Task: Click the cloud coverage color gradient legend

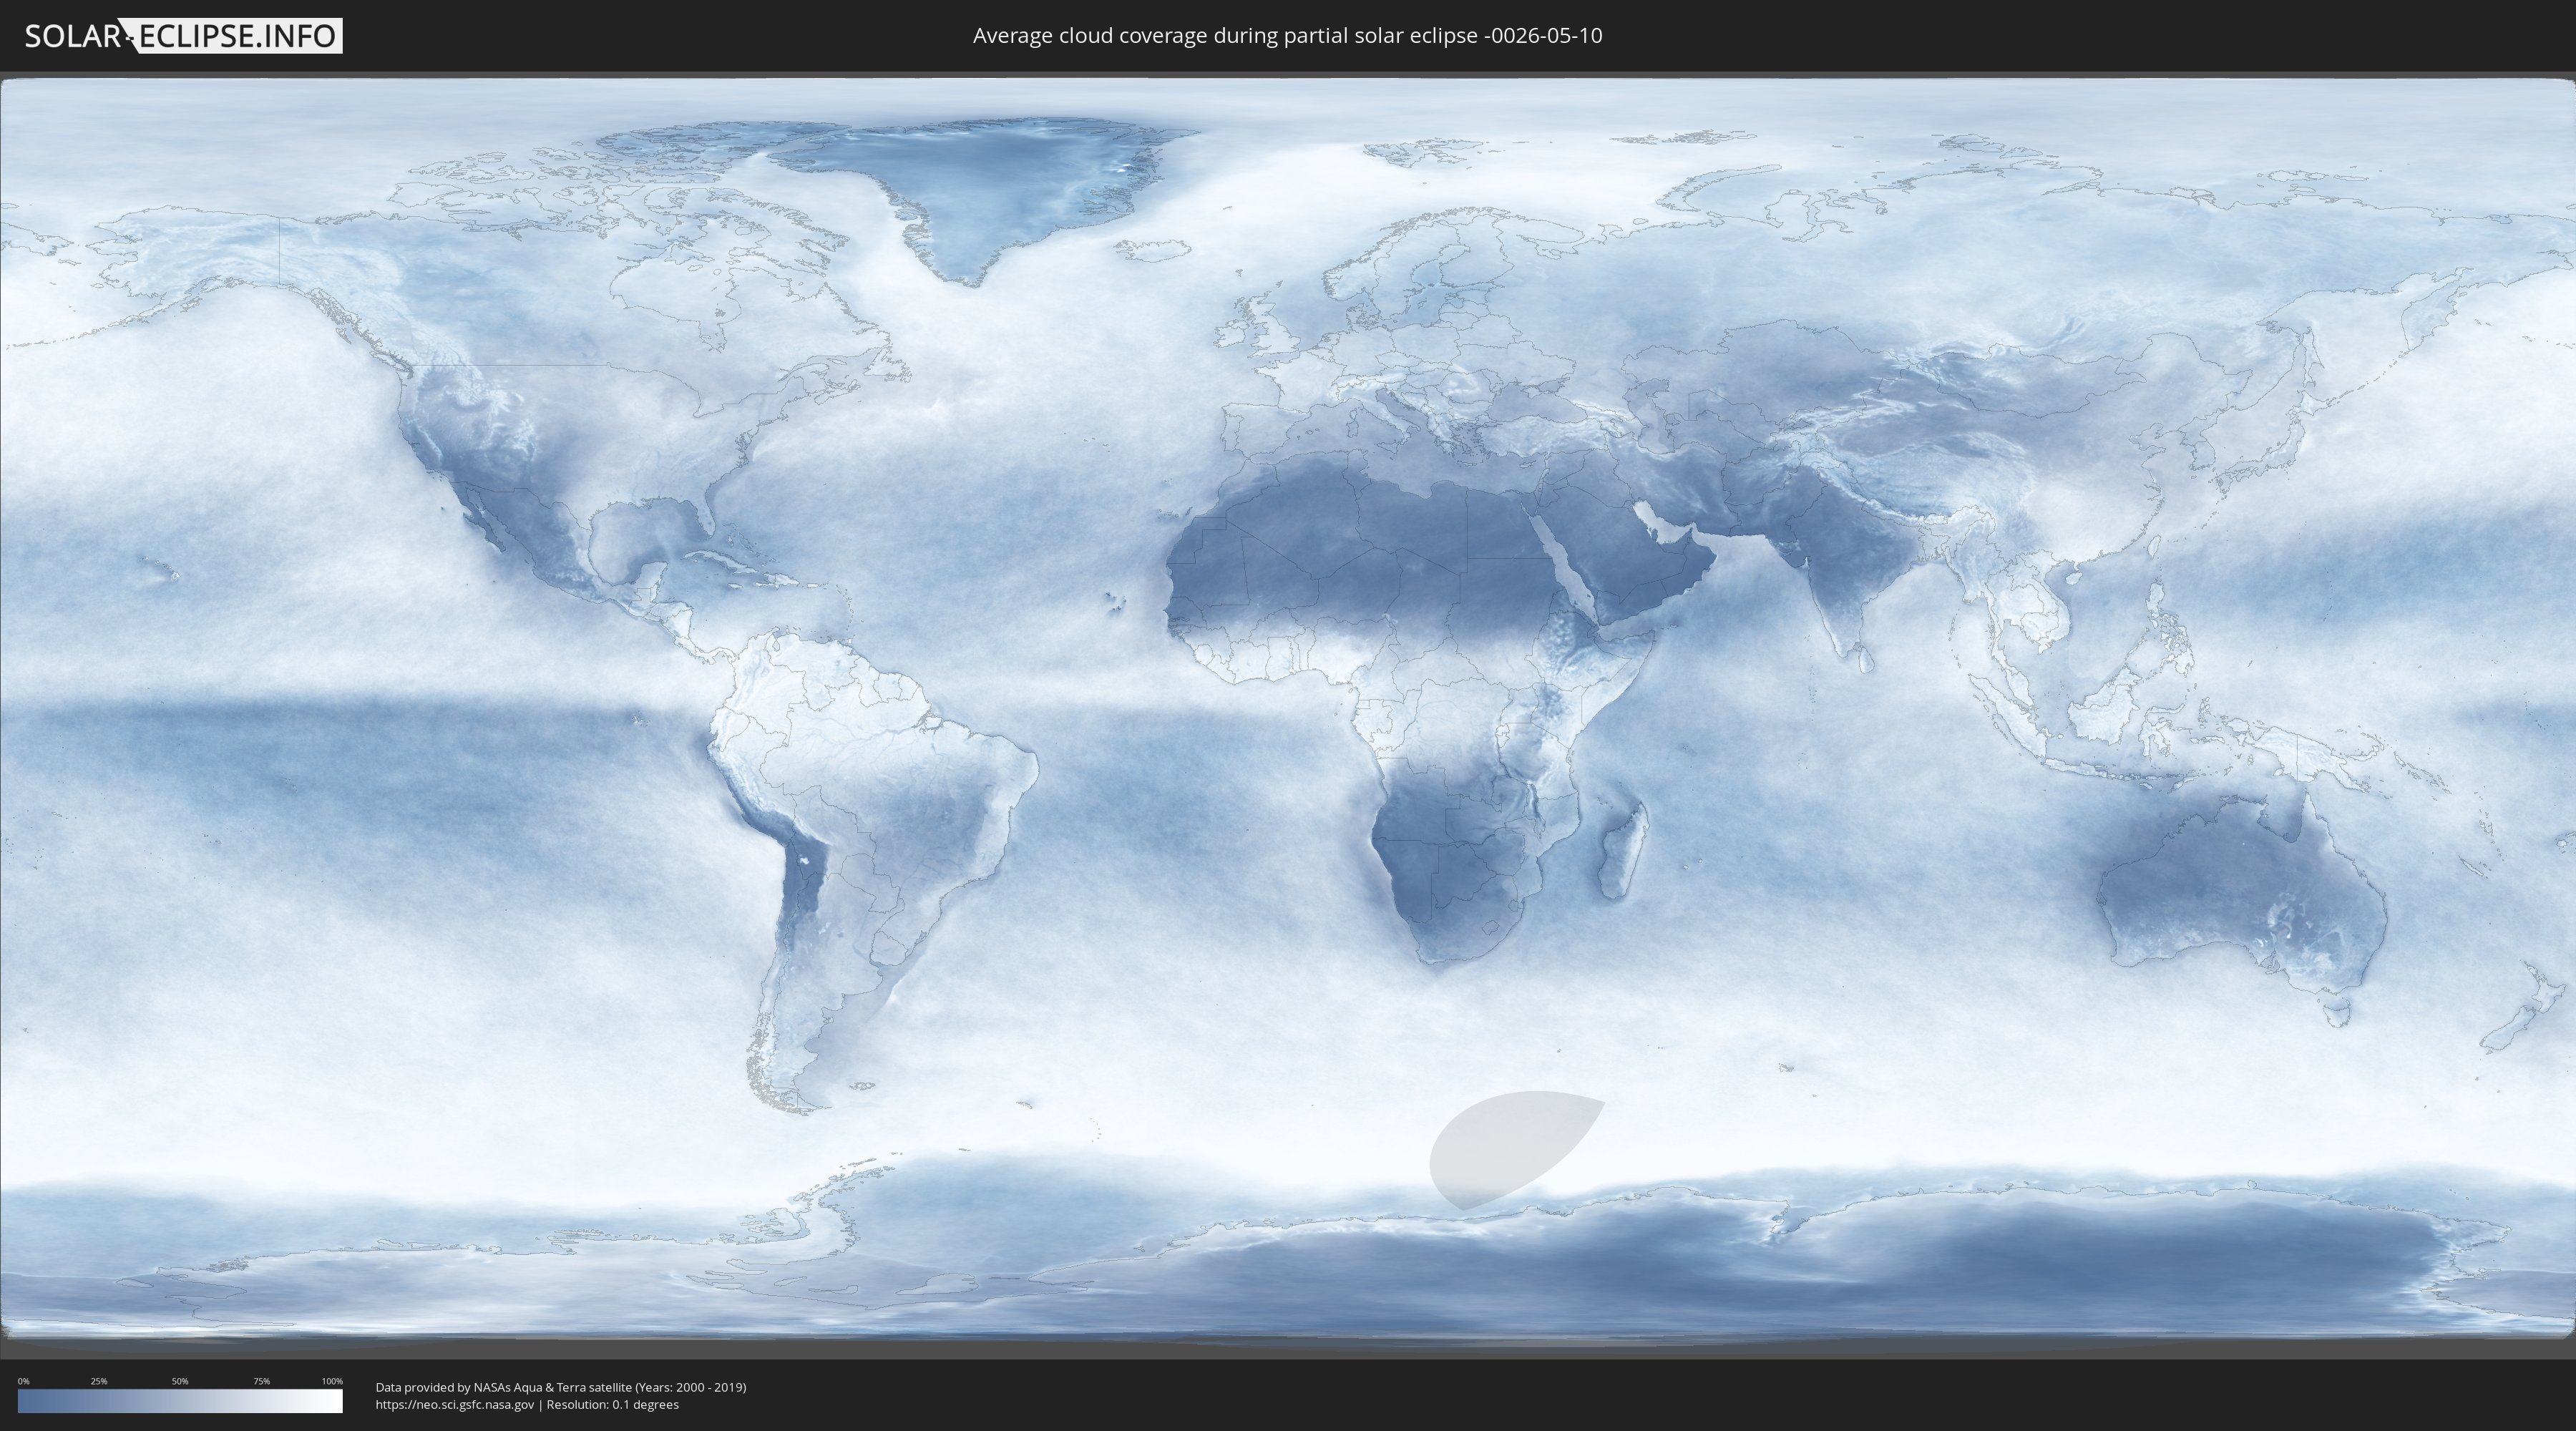Action: point(180,1401)
